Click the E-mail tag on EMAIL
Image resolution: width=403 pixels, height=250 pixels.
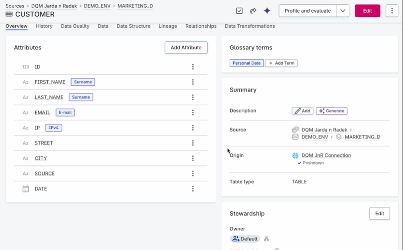(x=65, y=112)
